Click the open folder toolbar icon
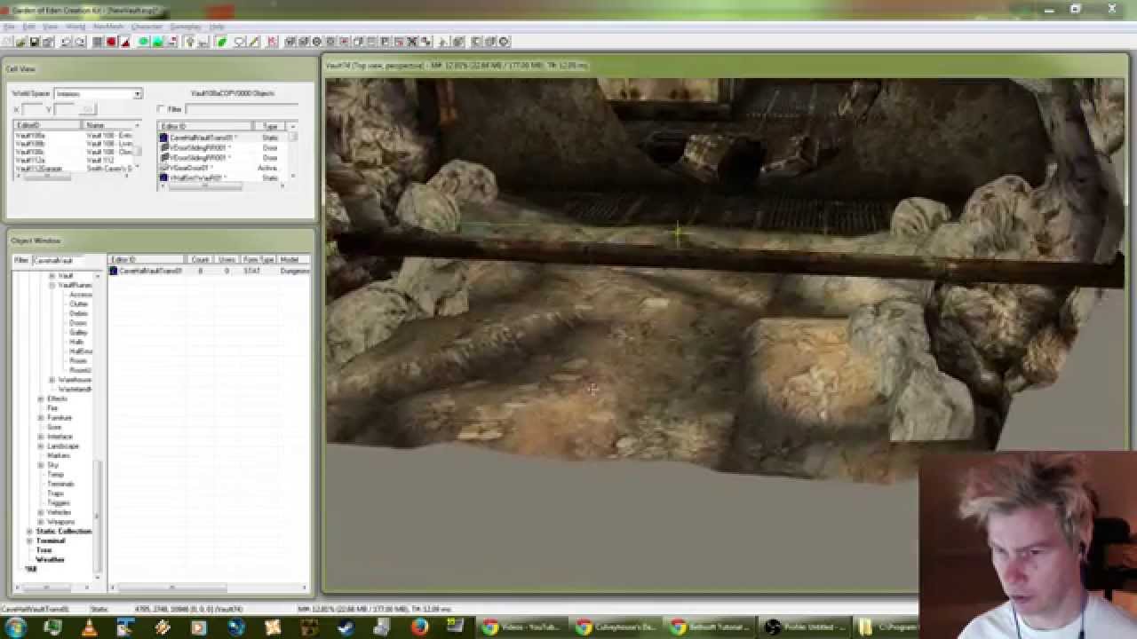Viewport: 1137px width, 639px height. (x=21, y=42)
